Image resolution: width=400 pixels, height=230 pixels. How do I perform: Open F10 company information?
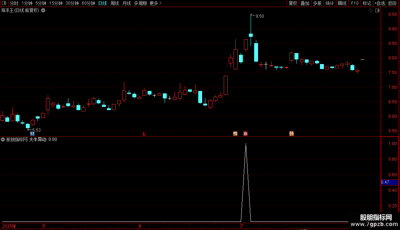(x=355, y=3)
